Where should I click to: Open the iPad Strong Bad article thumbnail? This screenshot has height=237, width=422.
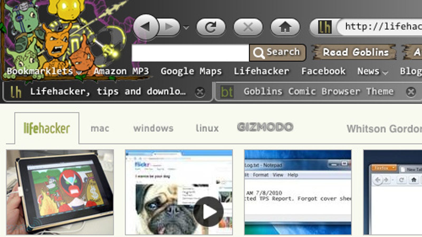tap(60, 192)
